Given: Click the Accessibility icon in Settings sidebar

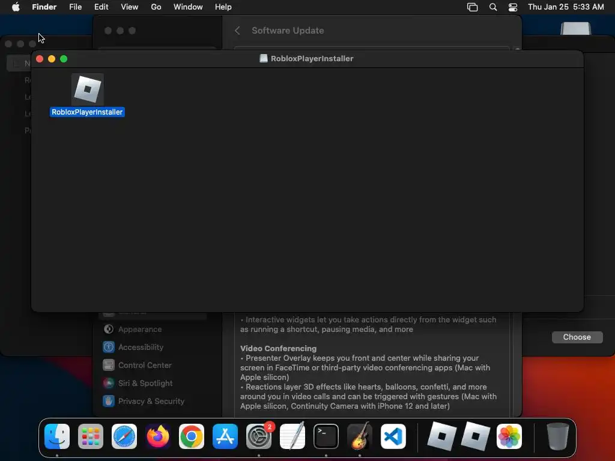Looking at the screenshot, I should pyautogui.click(x=109, y=348).
